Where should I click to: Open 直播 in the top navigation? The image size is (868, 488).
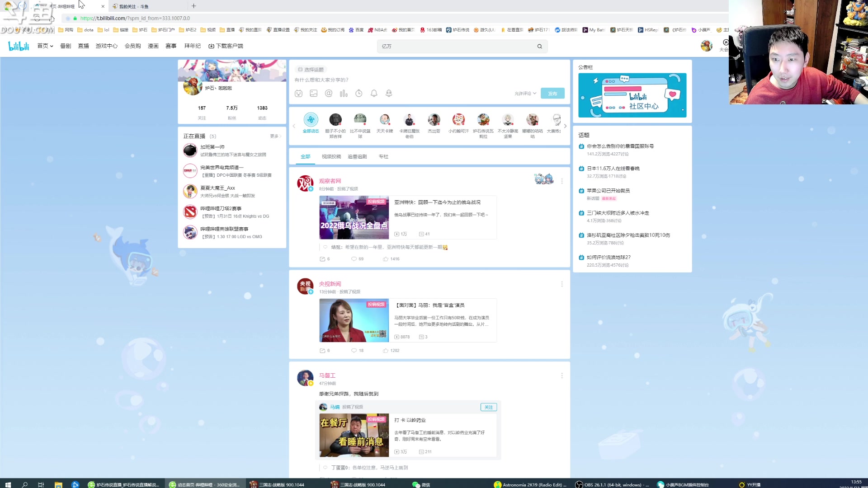click(84, 46)
